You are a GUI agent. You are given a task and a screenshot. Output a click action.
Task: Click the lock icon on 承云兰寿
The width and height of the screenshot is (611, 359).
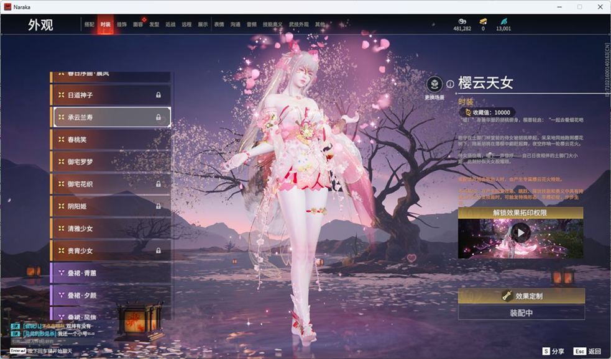point(158,117)
